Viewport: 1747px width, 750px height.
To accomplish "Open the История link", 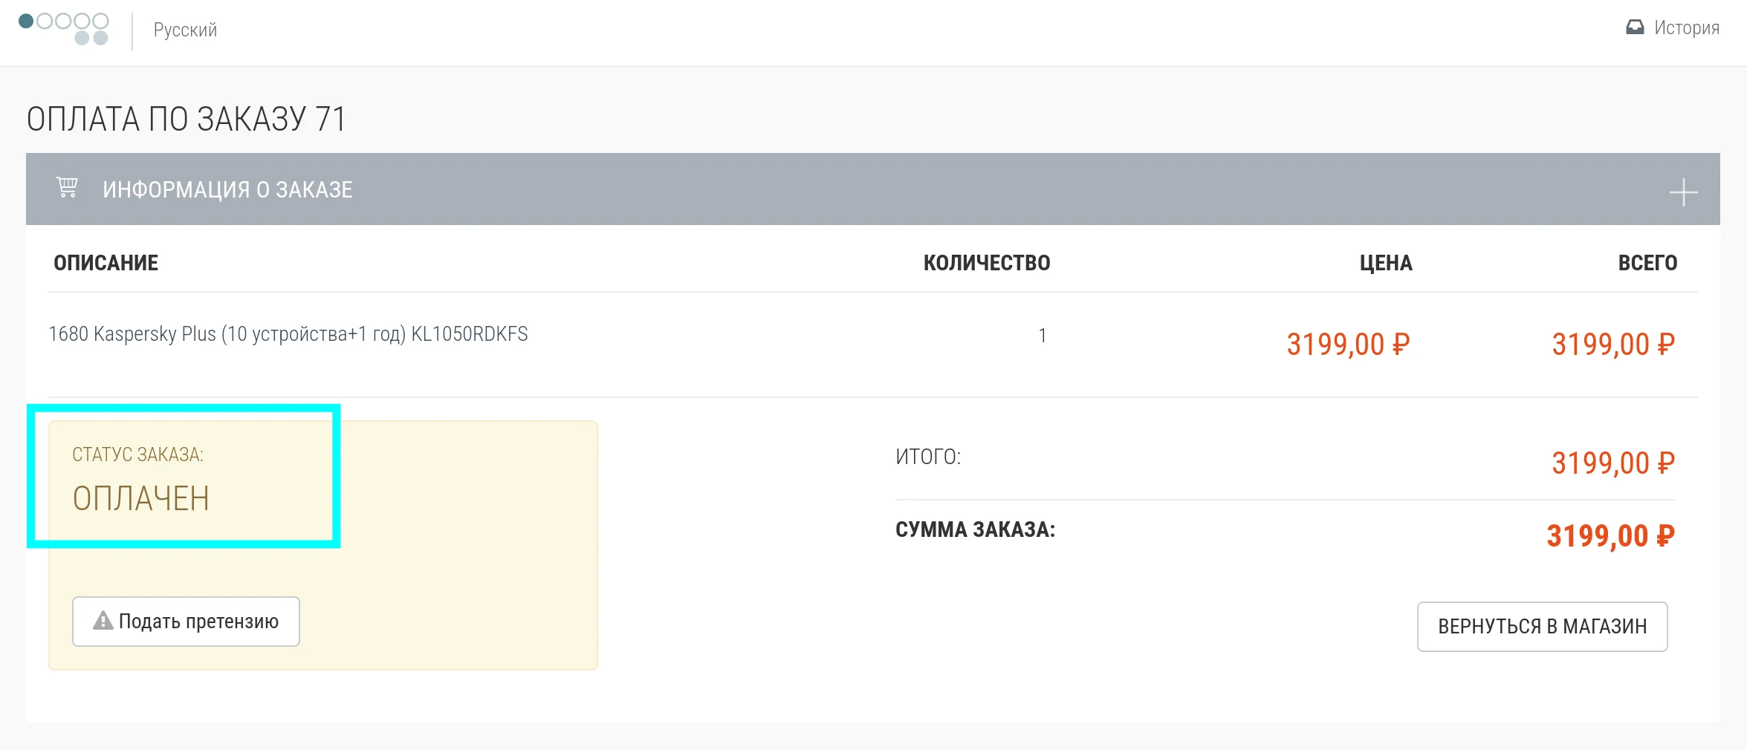I will [x=1686, y=28].
